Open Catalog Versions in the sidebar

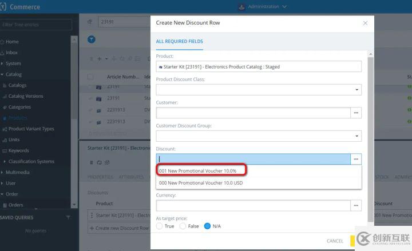[26, 96]
